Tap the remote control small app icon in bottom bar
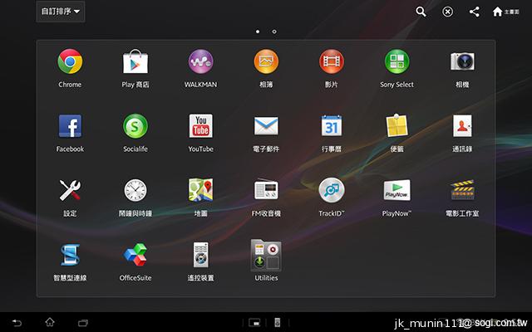This screenshot has height=332, width=532. click(277, 323)
